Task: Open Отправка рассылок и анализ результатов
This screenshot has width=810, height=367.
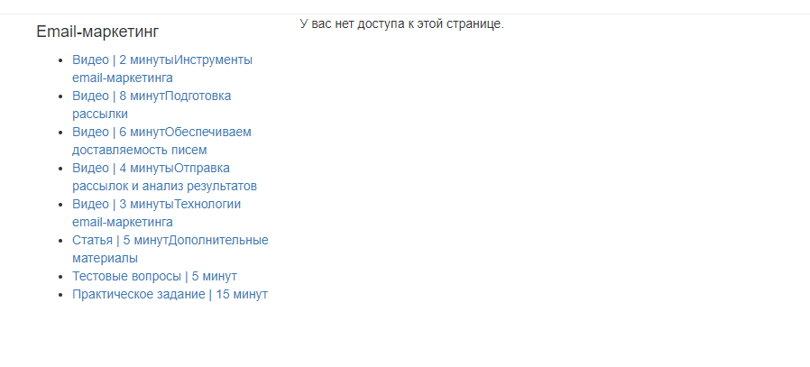Action: 164,177
